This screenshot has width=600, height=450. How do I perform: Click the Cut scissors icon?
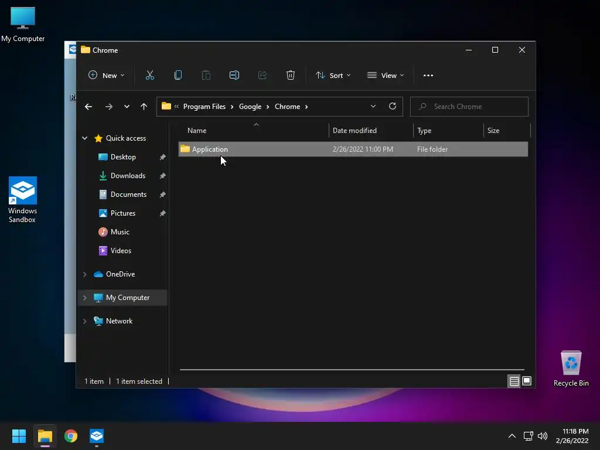[150, 76]
